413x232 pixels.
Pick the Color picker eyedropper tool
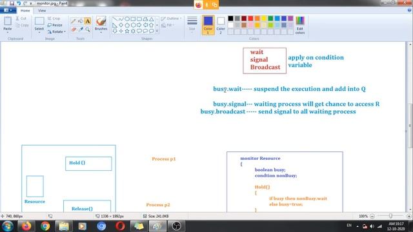(x=81, y=30)
